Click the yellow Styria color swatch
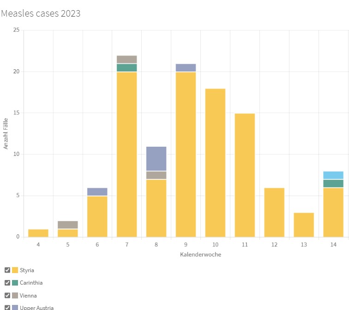The height and width of the screenshot is (310, 349). [15, 270]
